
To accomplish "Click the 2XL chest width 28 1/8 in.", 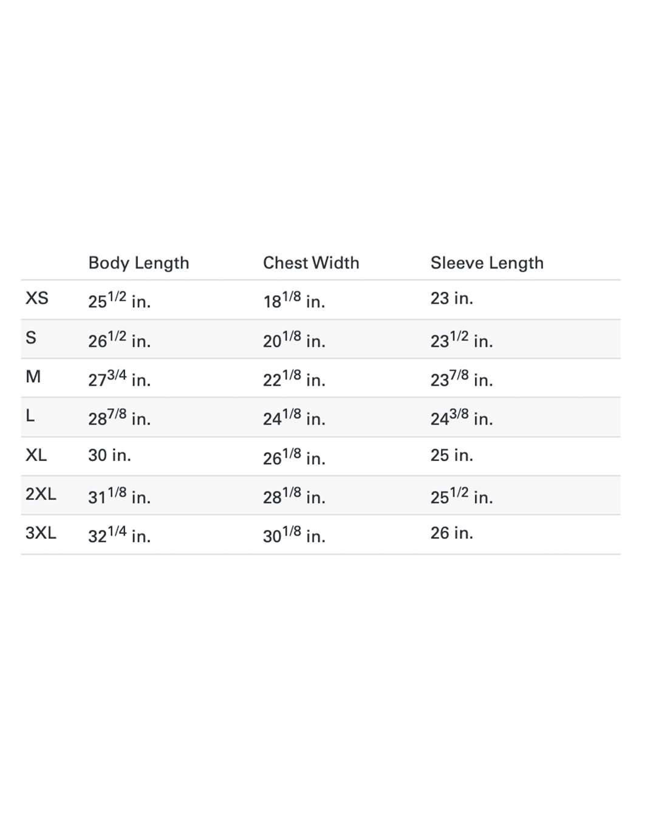I will point(294,495).
